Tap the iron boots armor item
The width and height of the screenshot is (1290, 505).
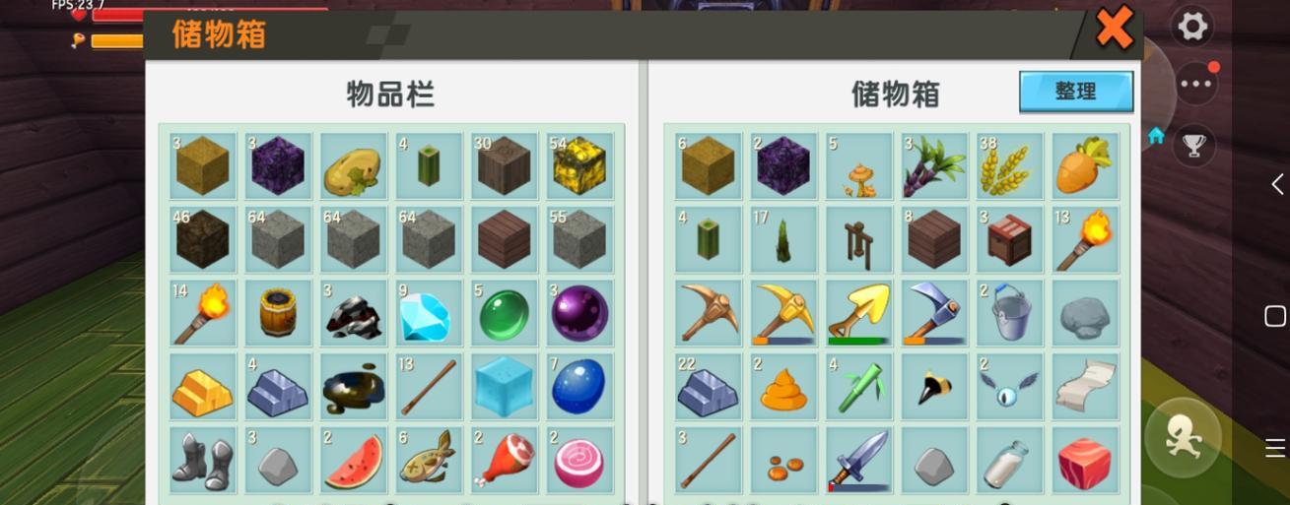[x=202, y=459]
